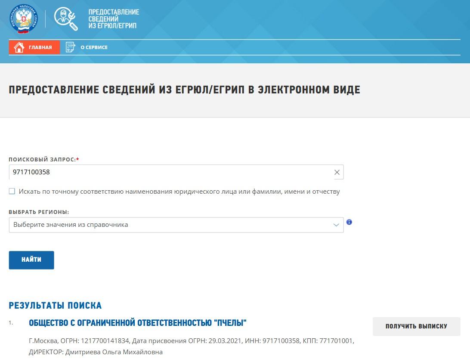
Task: Open the О сервисе menu item
Action: (94, 47)
